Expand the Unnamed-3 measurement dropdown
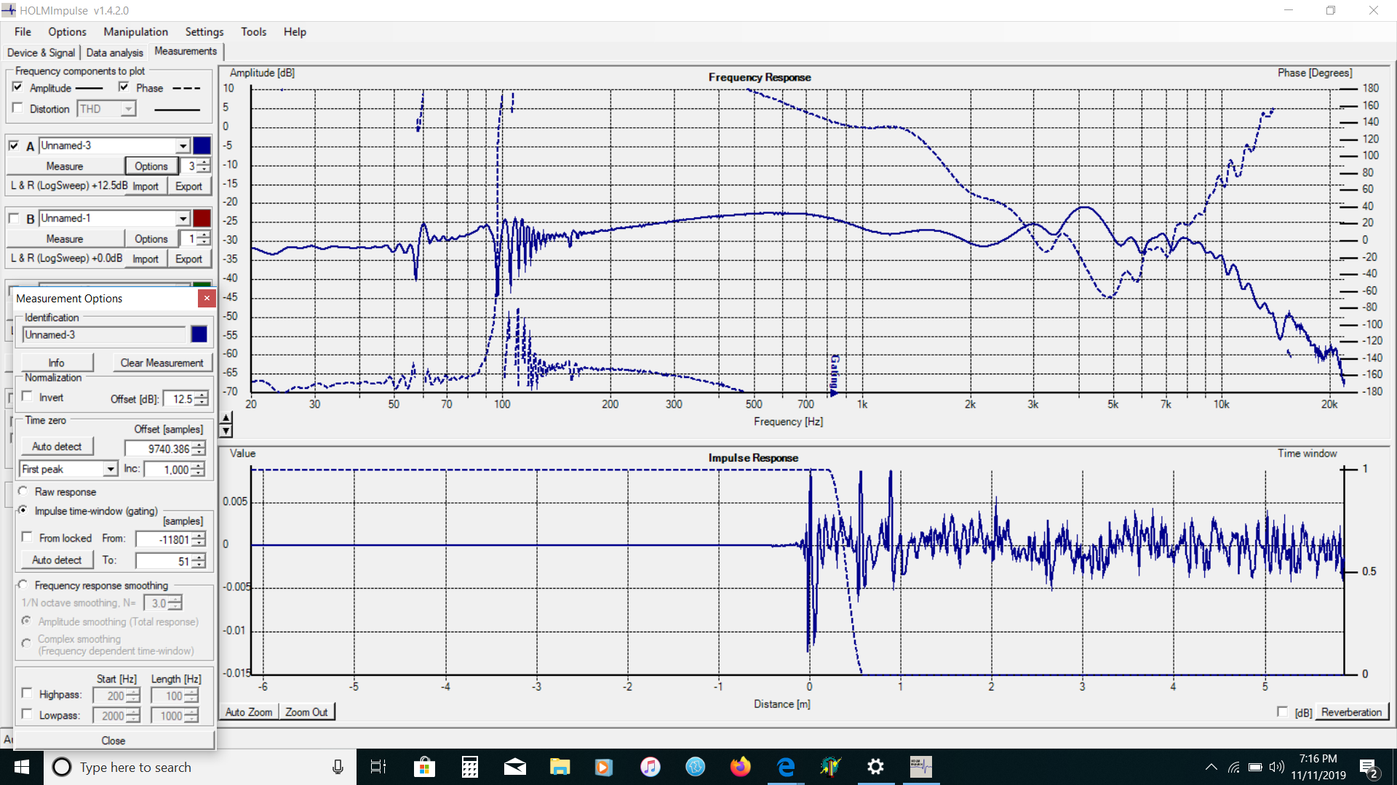The image size is (1397, 785). click(x=183, y=146)
